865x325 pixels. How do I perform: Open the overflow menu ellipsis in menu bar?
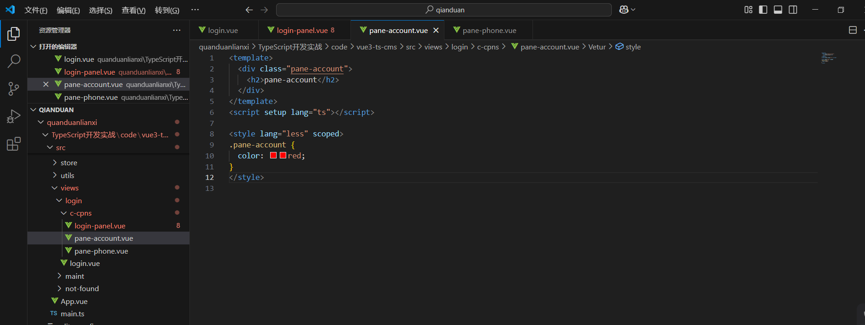195,10
